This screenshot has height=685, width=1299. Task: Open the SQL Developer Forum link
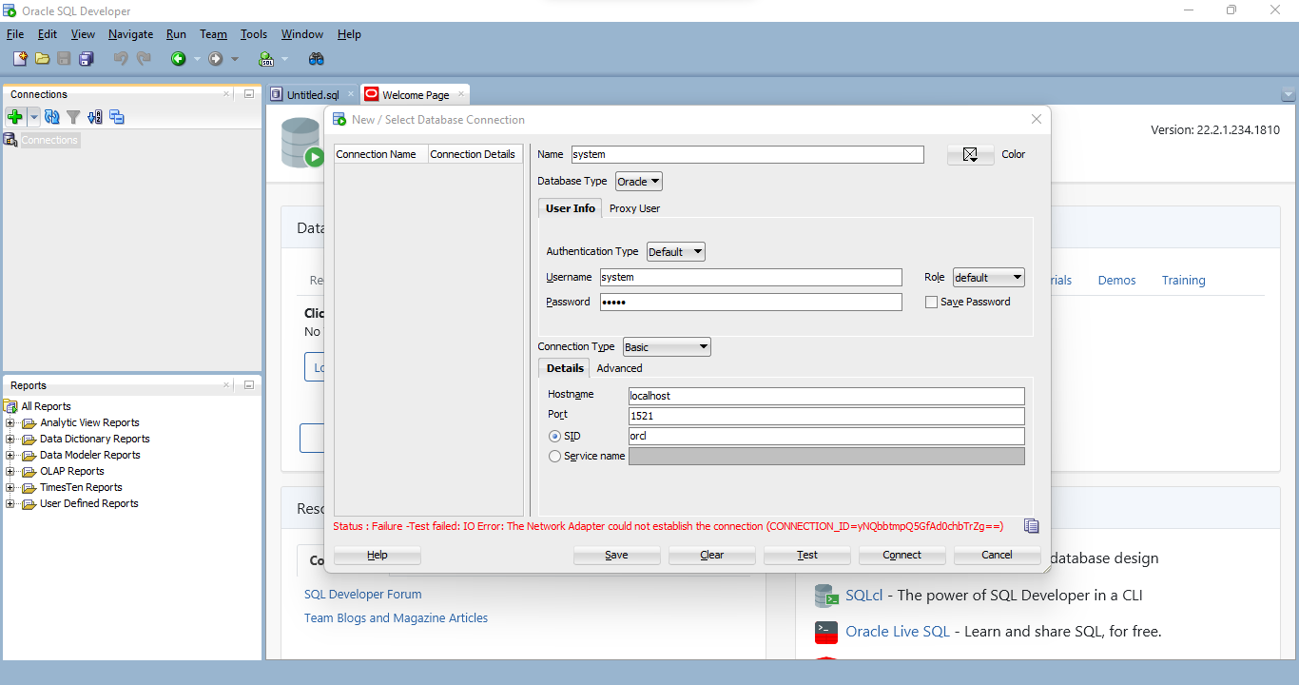[363, 595]
